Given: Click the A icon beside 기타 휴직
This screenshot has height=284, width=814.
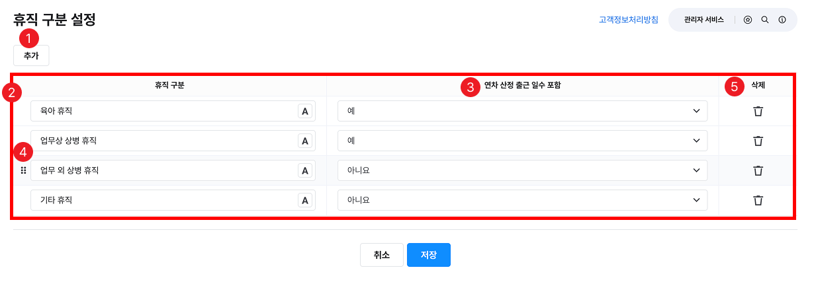Looking at the screenshot, I should coord(305,200).
